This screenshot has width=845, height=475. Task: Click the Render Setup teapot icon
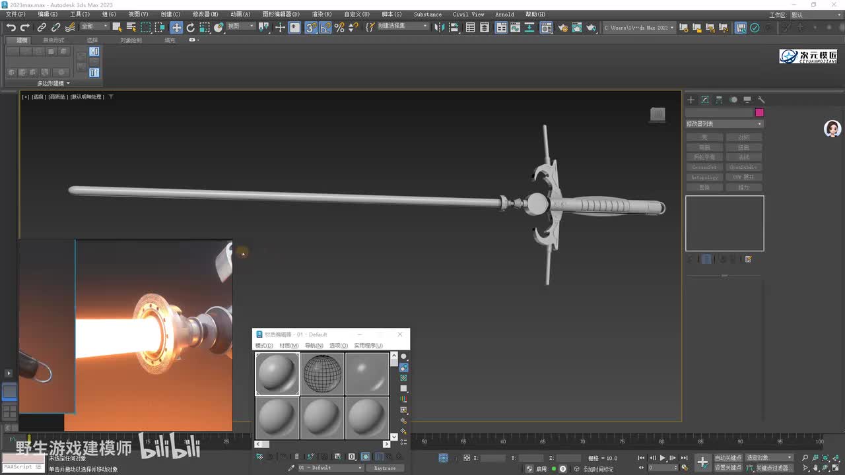(x=562, y=27)
